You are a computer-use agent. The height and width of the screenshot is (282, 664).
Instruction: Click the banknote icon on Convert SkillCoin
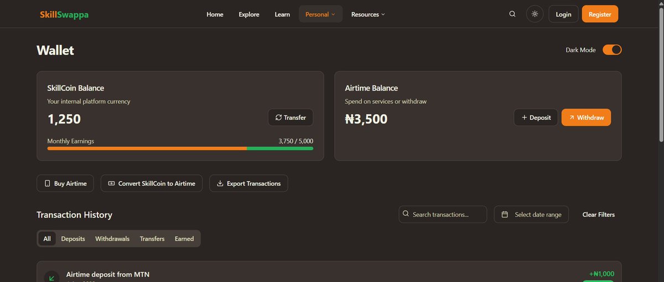(111, 183)
